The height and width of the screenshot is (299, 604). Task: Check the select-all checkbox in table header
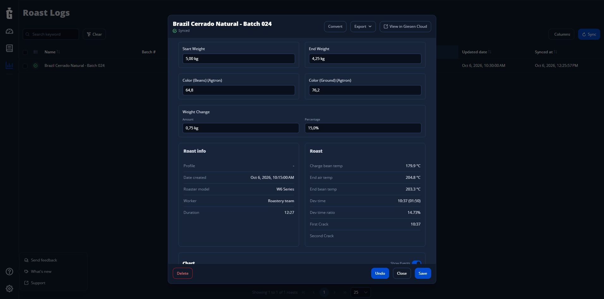coord(25,52)
